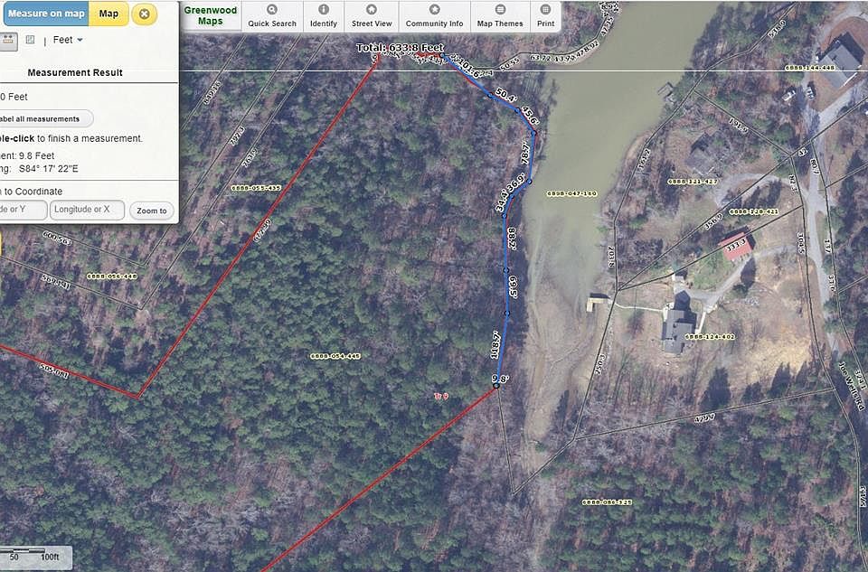Image resolution: width=868 pixels, height=572 pixels.
Task: Switch to the Map tab
Action: pyautogui.click(x=108, y=14)
